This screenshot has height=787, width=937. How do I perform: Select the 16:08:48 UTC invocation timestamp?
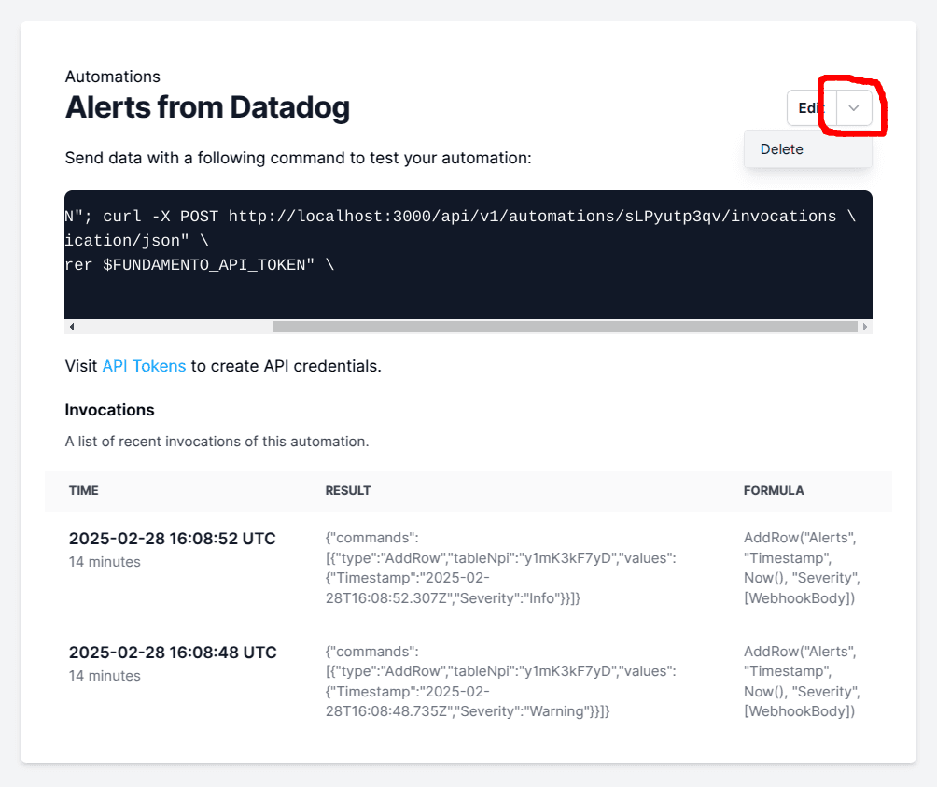(x=173, y=653)
